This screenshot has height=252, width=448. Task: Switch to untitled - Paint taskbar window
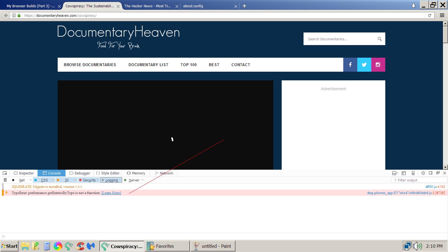coord(213,246)
